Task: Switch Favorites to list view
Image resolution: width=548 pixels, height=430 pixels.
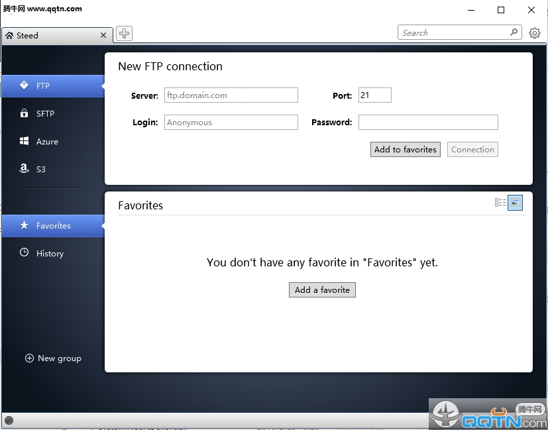Action: (500, 203)
